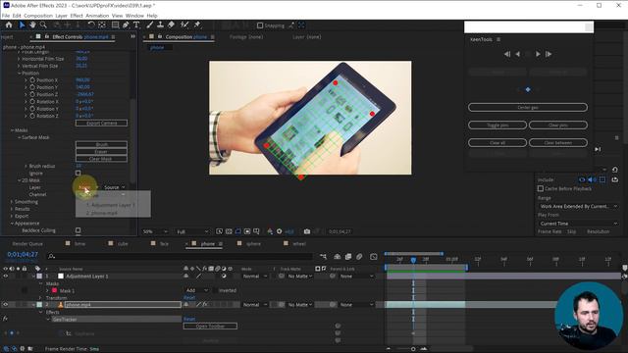
Task: Hide Adjustment Layer 1 with eye toggle
Action: point(6,277)
